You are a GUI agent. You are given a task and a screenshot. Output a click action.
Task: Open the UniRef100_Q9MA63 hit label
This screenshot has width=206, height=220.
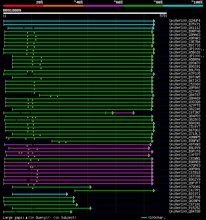[x=185, y=35]
